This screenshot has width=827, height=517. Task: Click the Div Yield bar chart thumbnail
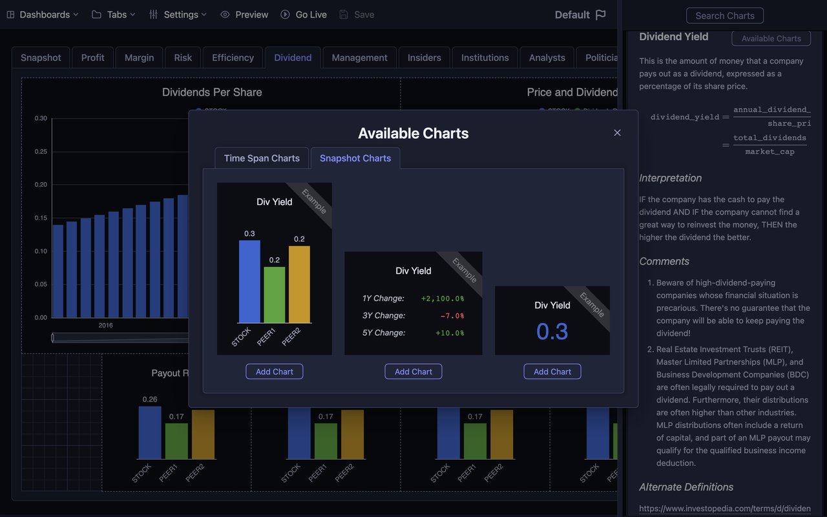[275, 269]
